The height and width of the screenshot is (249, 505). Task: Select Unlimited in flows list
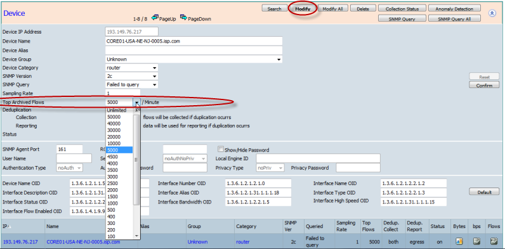click(x=119, y=110)
